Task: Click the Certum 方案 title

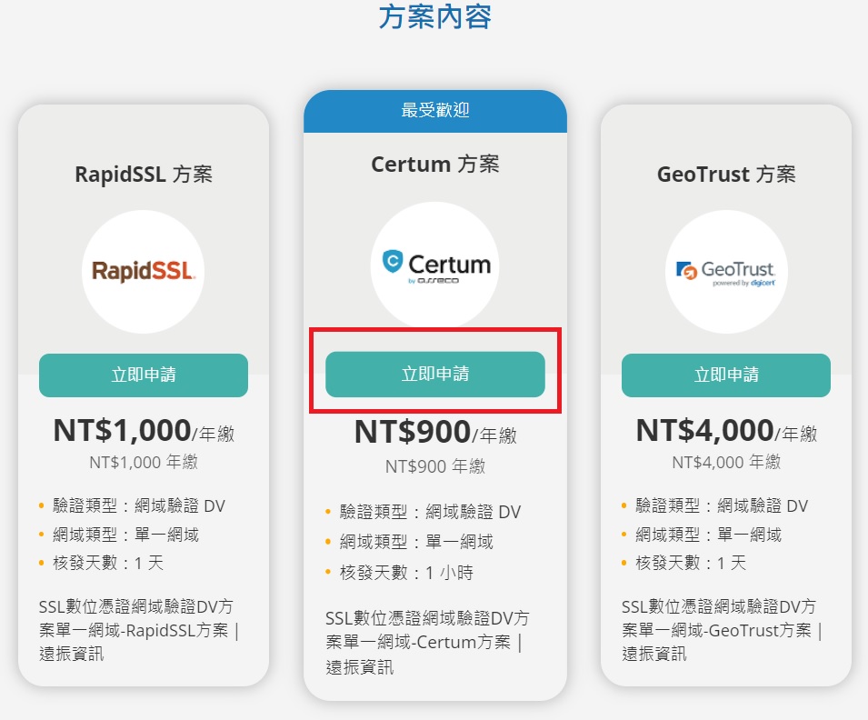Action: click(x=435, y=165)
